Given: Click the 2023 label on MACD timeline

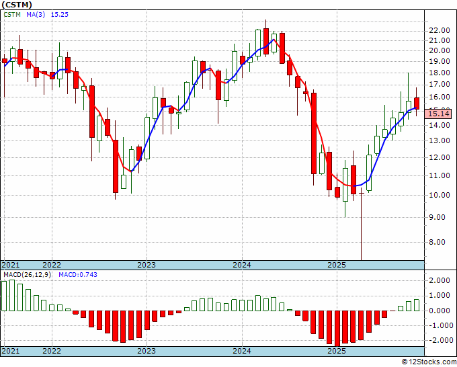Looking at the screenshot, I should pos(147,351).
